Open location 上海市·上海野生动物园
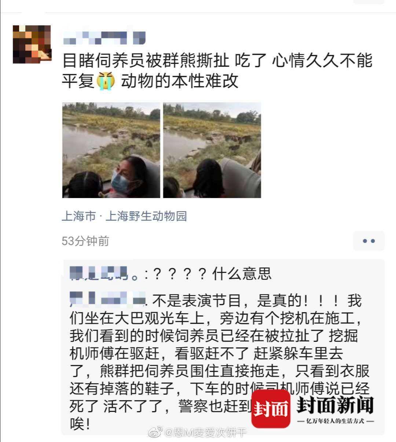396x442 pixels. click(x=124, y=216)
